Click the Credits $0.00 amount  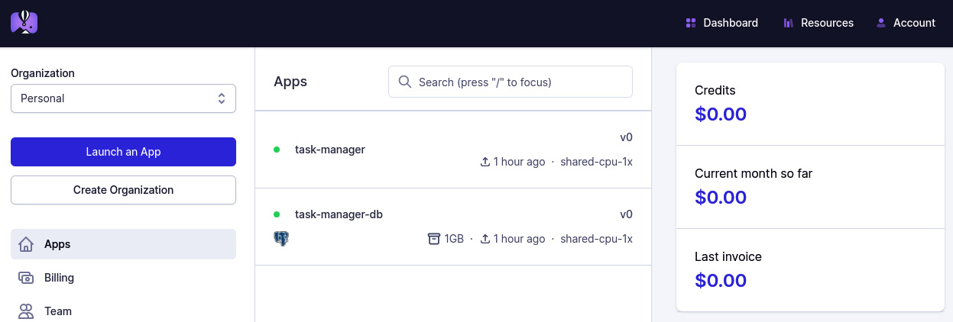pyautogui.click(x=721, y=114)
